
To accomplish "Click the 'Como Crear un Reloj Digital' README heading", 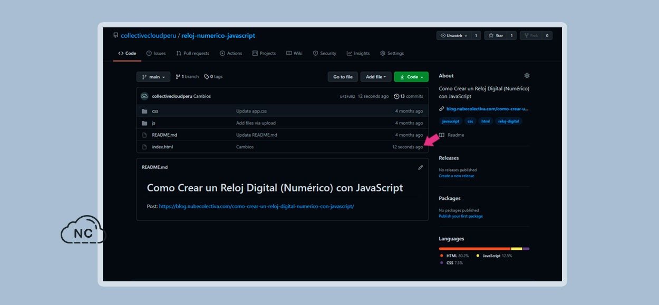I will click(275, 188).
